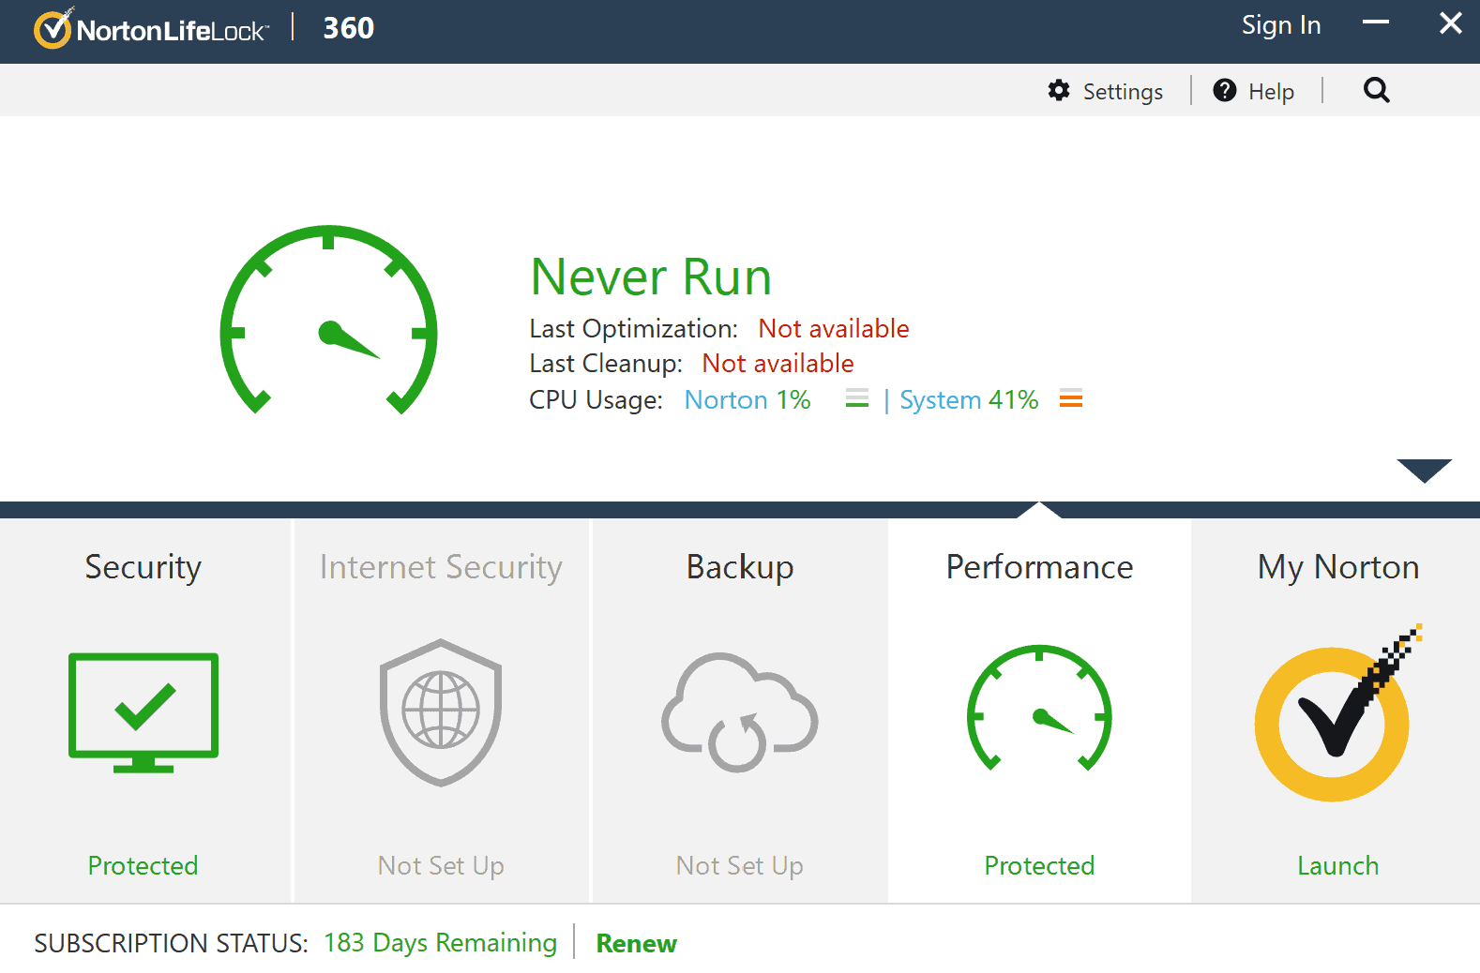The image size is (1480, 973).
Task: Click the Performance gauge icon in tile
Action: click(1039, 708)
